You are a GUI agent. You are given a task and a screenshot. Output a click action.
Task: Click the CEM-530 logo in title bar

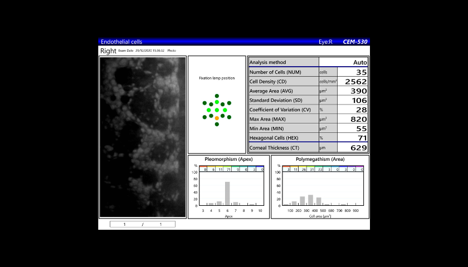355,42
